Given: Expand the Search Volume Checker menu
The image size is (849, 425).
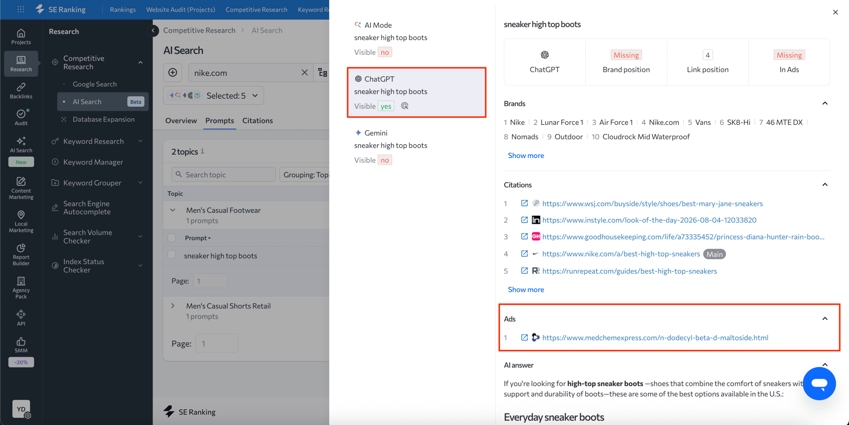Looking at the screenshot, I should click(x=141, y=237).
